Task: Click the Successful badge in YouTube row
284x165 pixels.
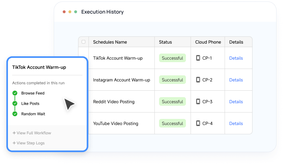Action: pos(172,124)
